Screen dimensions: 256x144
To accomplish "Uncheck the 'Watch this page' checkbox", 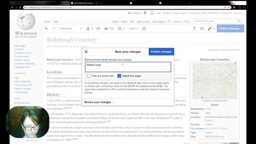I will [119, 76].
